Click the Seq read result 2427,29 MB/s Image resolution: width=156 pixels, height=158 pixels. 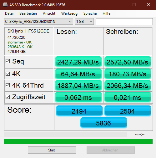tap(78, 62)
